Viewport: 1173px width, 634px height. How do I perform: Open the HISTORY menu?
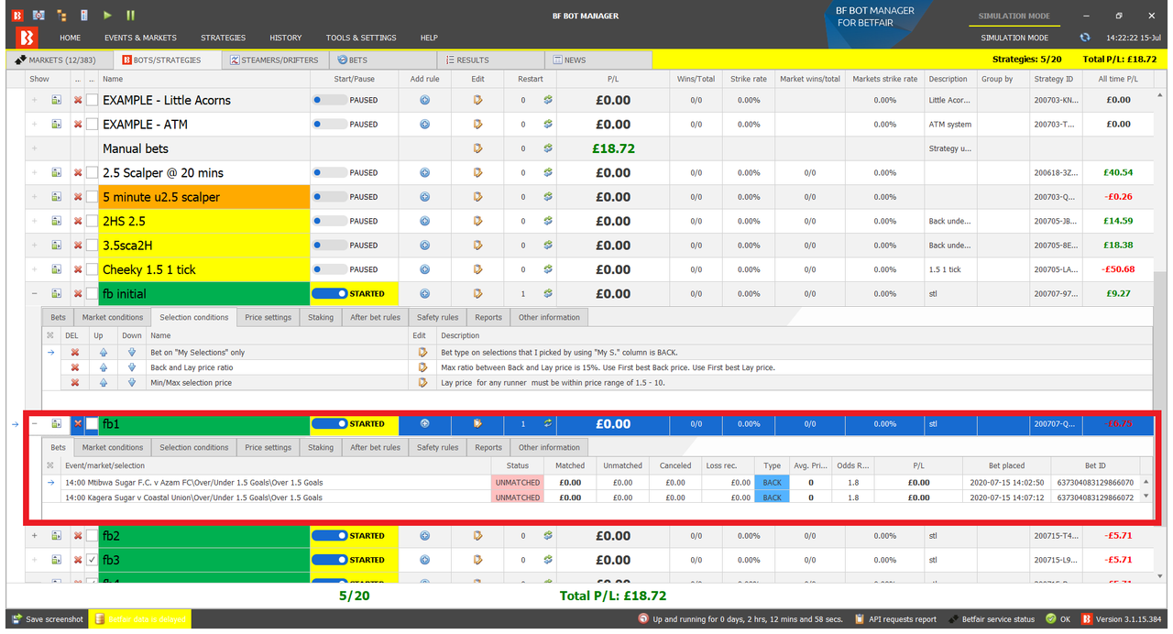point(286,38)
